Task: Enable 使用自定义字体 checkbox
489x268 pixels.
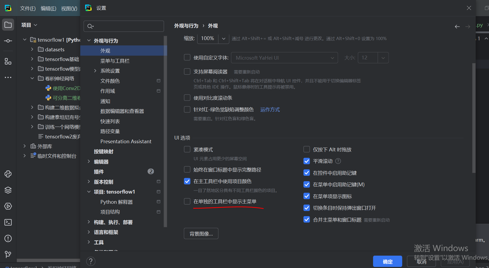Action: click(187, 57)
